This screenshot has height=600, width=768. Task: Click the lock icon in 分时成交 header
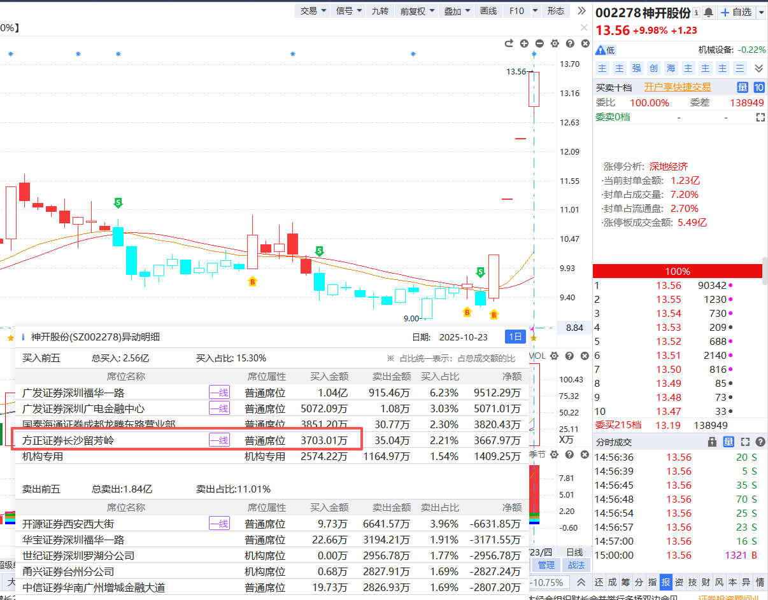pyautogui.click(x=713, y=442)
